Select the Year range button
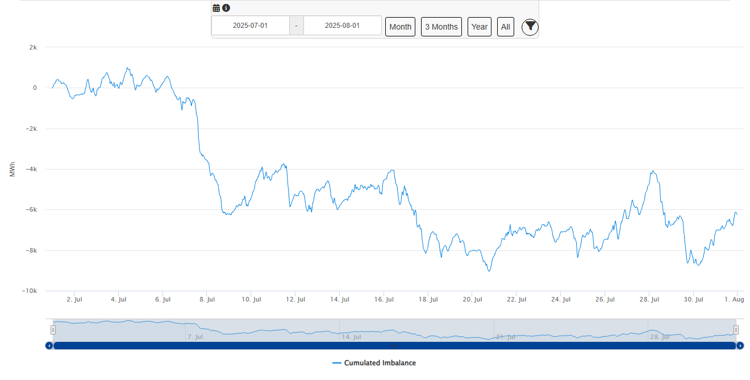 coord(479,27)
